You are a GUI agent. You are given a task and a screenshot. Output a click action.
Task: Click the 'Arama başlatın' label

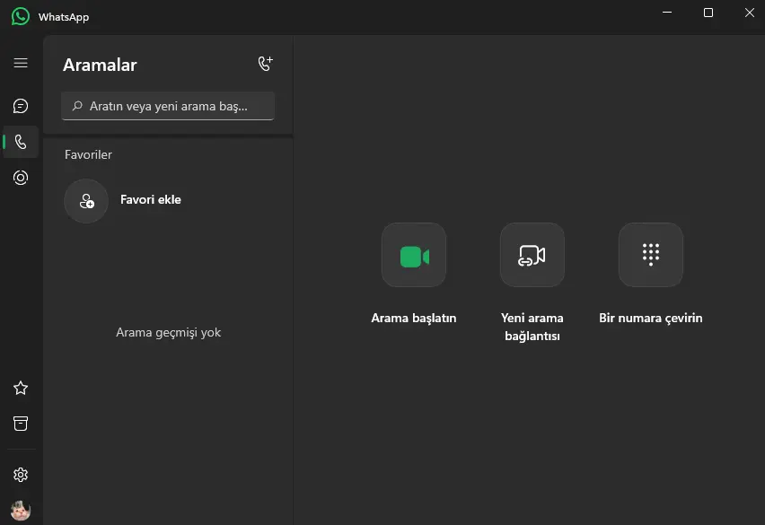point(414,318)
